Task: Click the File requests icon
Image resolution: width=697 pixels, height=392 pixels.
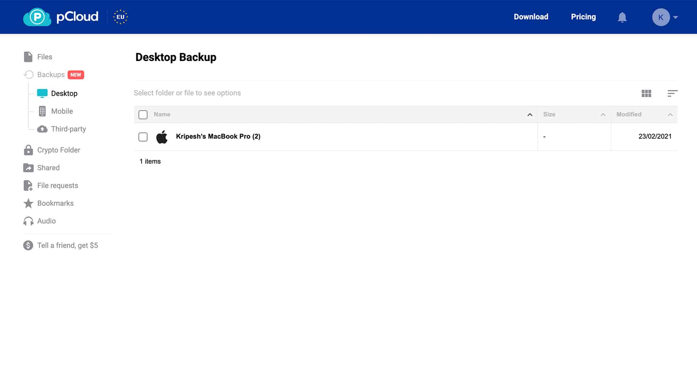Action: click(x=28, y=185)
